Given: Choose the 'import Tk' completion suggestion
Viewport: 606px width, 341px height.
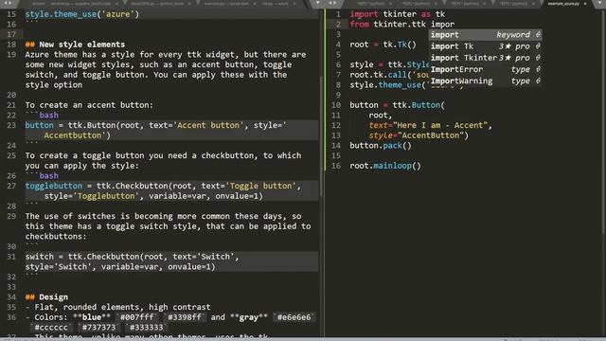Looking at the screenshot, I should [485, 46].
